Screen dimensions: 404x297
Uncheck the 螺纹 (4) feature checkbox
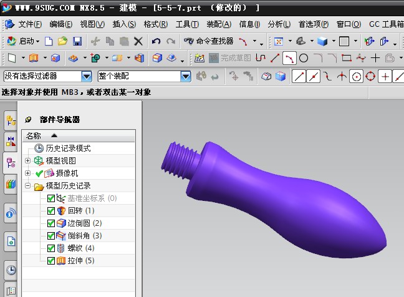51,248
